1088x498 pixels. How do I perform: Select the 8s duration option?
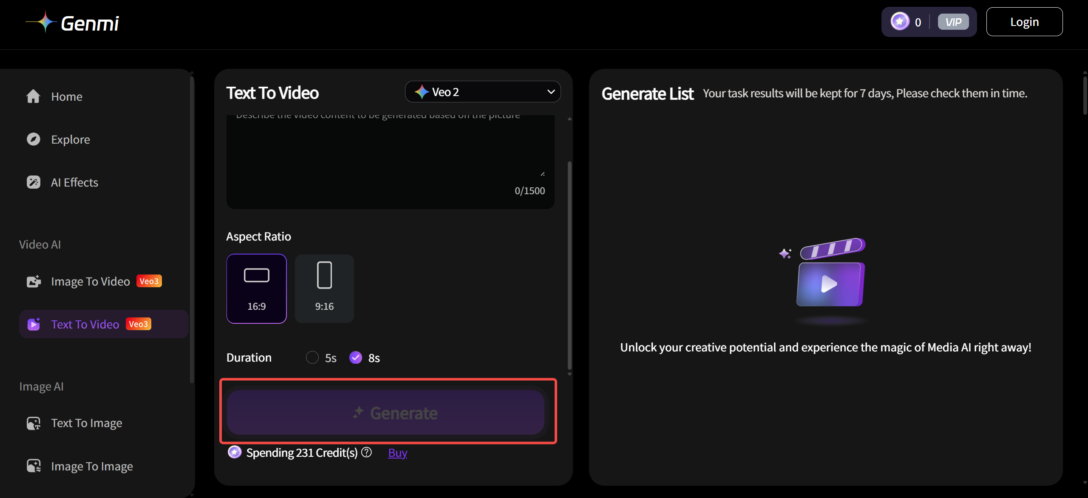356,357
